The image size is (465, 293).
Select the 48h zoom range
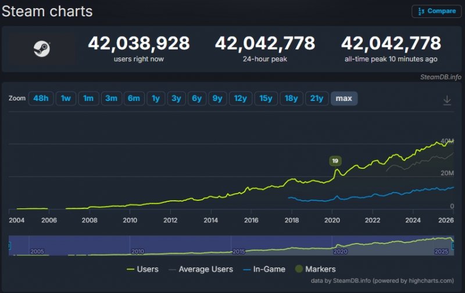[41, 98]
